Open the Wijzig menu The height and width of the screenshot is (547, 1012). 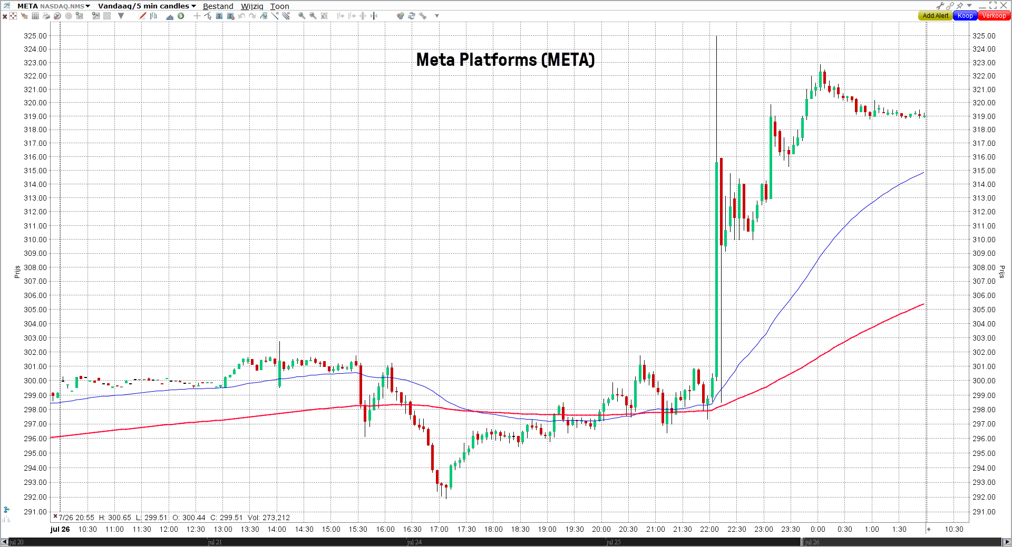pyautogui.click(x=252, y=6)
